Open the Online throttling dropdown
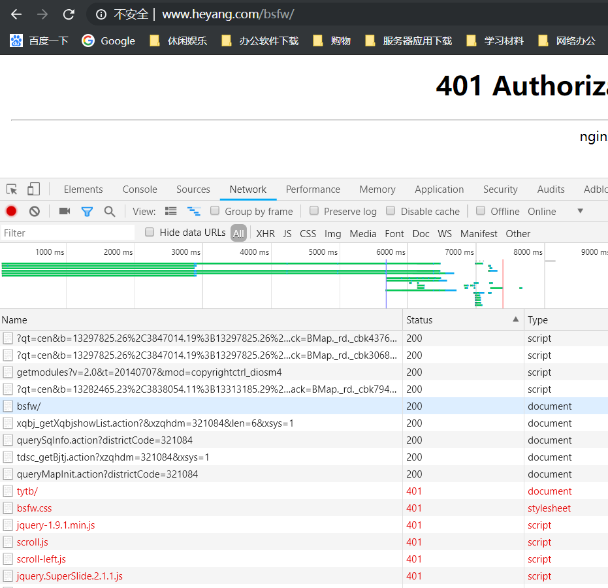This screenshot has height=588, width=608. 555,212
